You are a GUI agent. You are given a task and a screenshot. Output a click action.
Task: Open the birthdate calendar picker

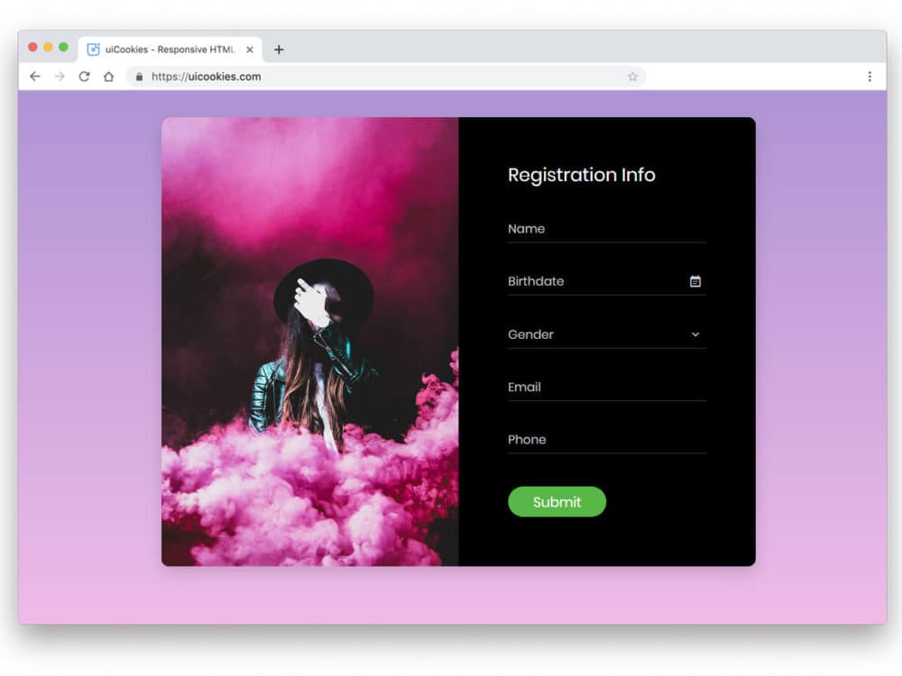pyautogui.click(x=695, y=280)
